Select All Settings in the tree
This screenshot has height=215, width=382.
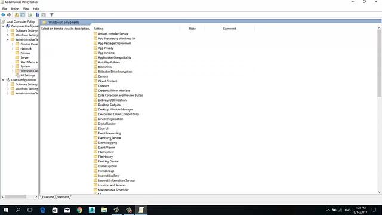(28, 76)
